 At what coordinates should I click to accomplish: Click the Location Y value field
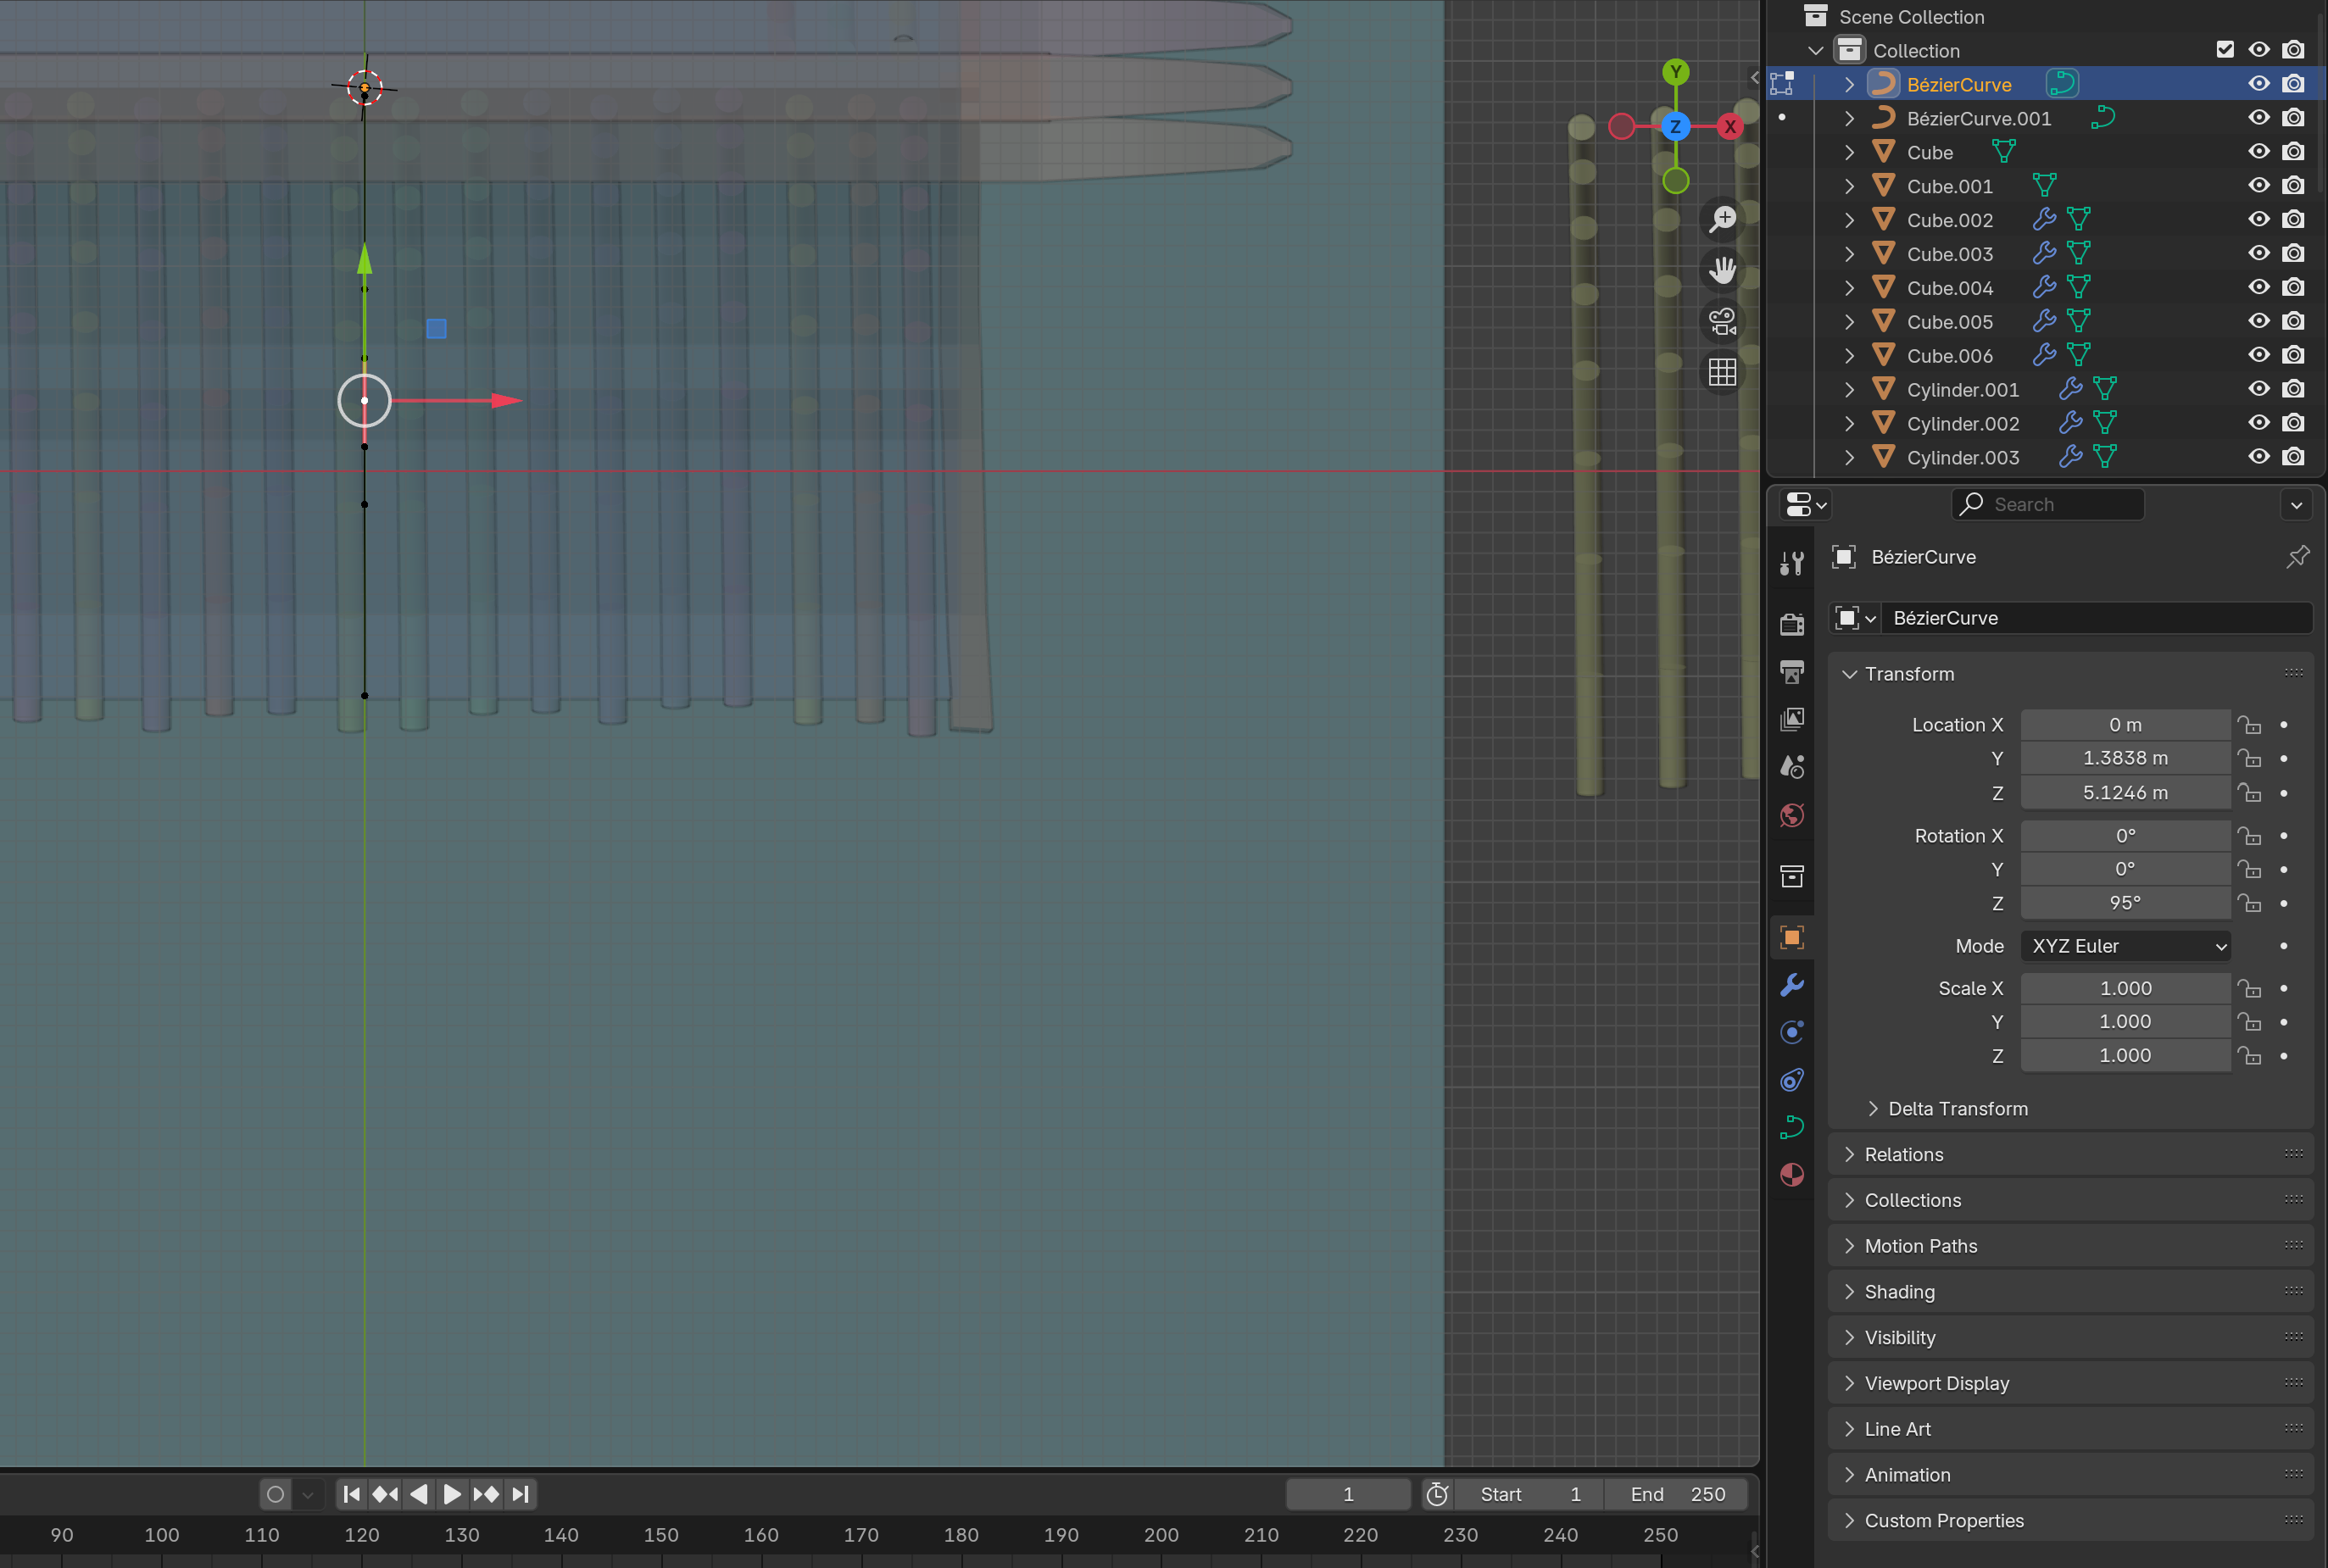[2125, 759]
